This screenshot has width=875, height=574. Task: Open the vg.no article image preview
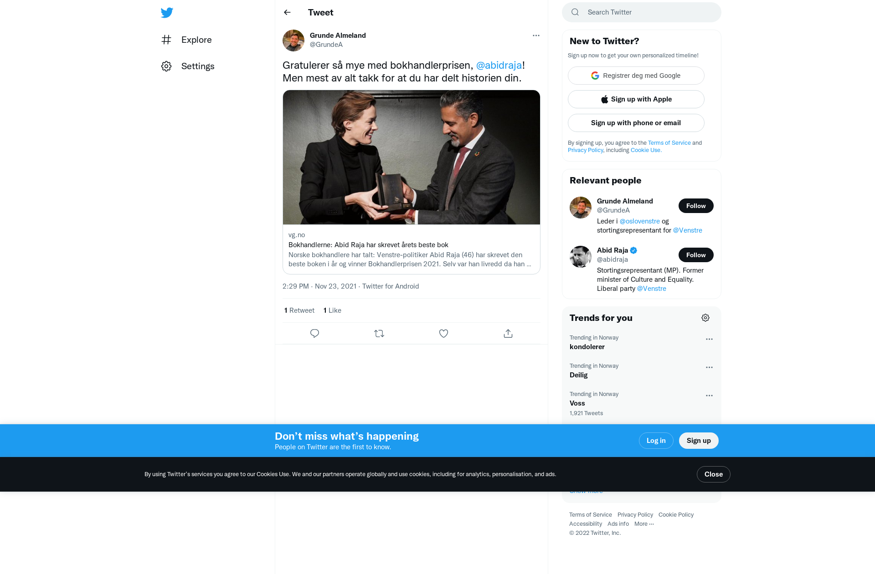point(412,157)
